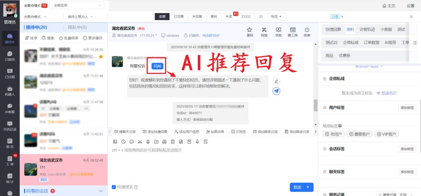The image size is (421, 196).
Task: Open 建工单 create ticket icon
Action: click(293, 30)
